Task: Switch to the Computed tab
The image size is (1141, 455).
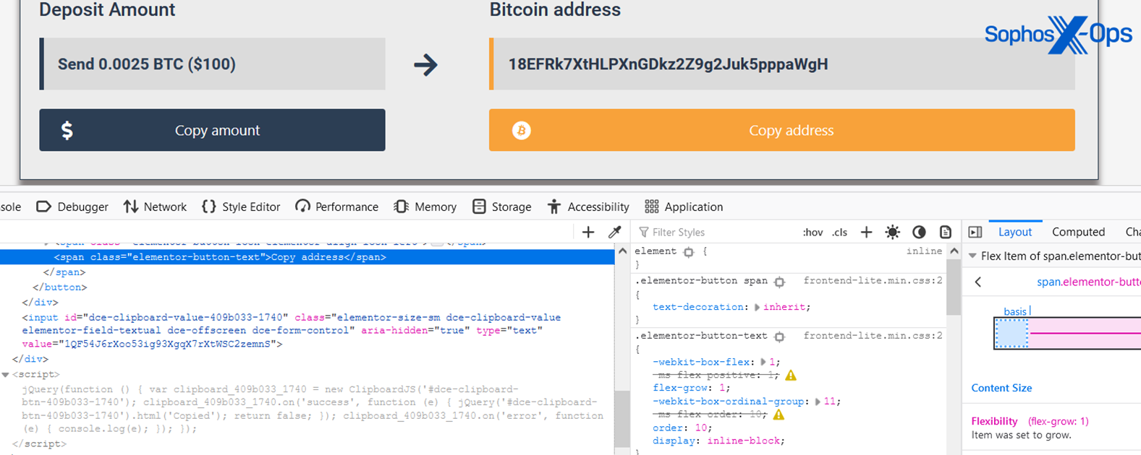Action: click(x=1078, y=232)
